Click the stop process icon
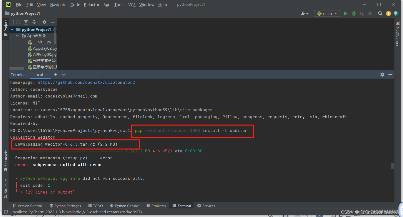This screenshot has width=403, height=217. 370,13
